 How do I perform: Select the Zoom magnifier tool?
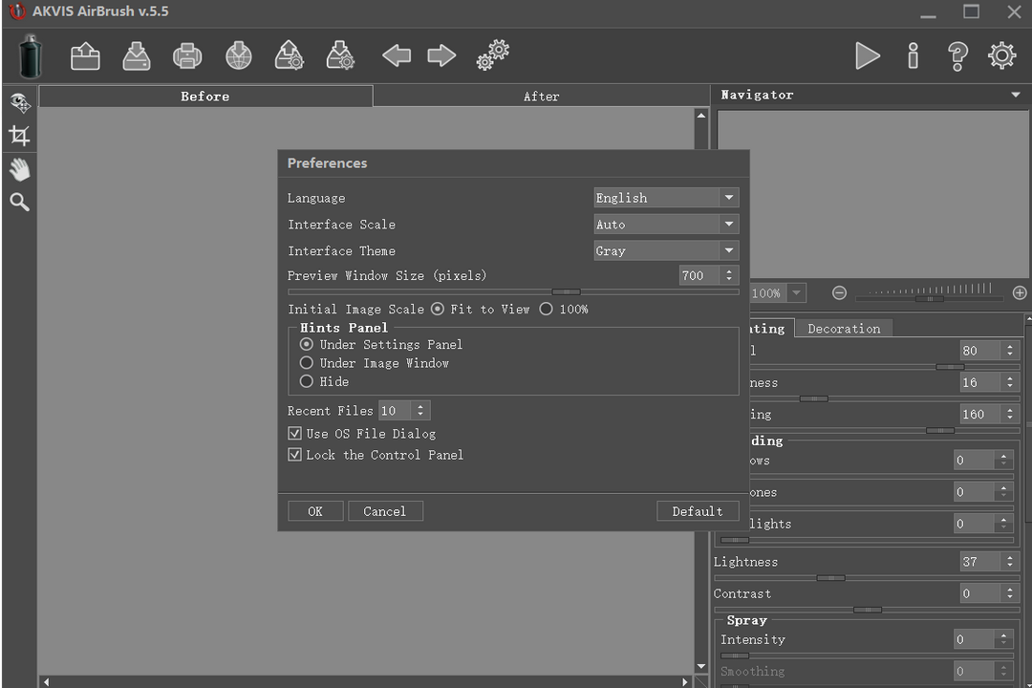19,202
